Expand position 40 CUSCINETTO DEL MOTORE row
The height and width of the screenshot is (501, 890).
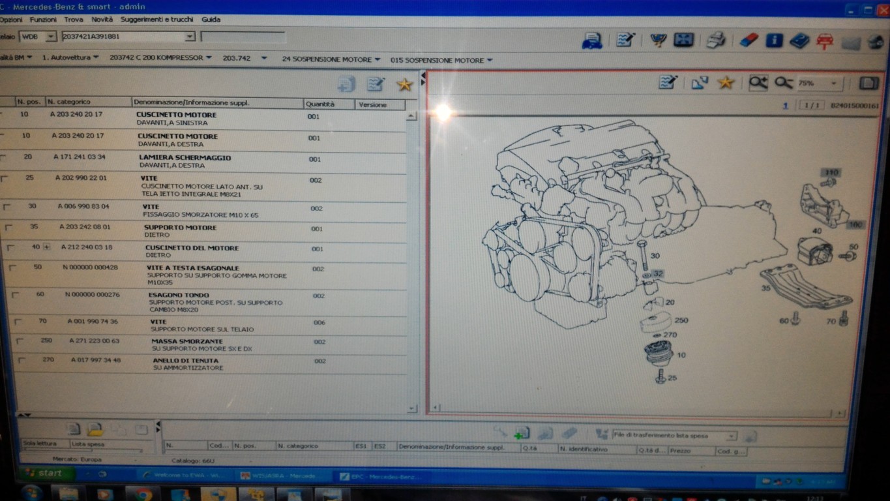[x=46, y=247]
